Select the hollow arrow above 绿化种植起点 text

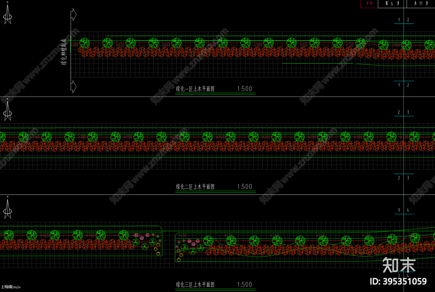tap(73, 14)
